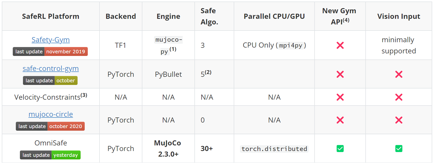Click green checkmark for OmniSafe Vision Input
The width and height of the screenshot is (434, 165).
click(399, 148)
